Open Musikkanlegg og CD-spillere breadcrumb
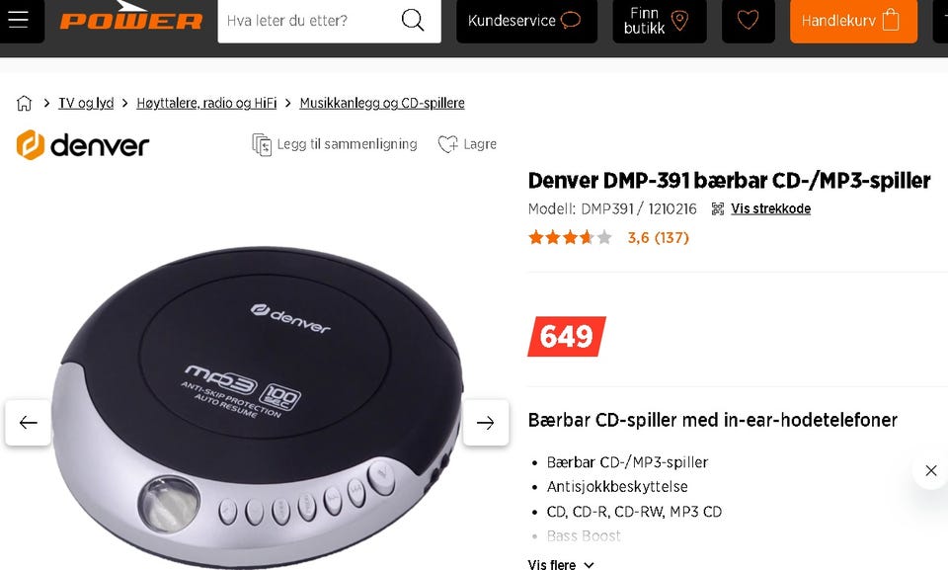948x570 pixels. [382, 104]
